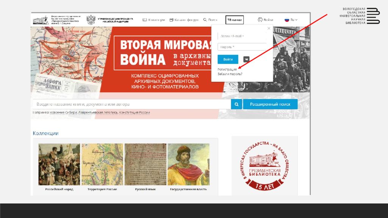Click the Забыли пароль? link
This screenshot has height=218, width=388.
pos(230,74)
